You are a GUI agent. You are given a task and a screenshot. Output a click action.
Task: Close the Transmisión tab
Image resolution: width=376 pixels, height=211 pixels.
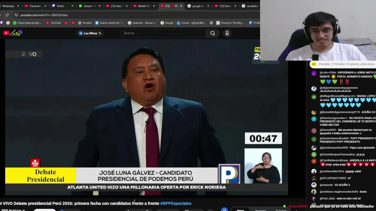point(45,6)
